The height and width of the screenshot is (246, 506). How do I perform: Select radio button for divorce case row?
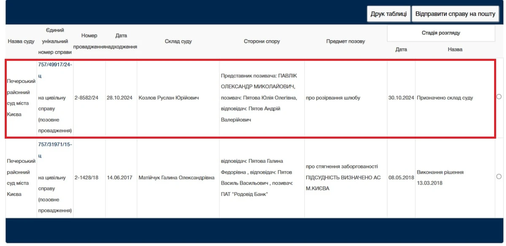pyautogui.click(x=499, y=97)
